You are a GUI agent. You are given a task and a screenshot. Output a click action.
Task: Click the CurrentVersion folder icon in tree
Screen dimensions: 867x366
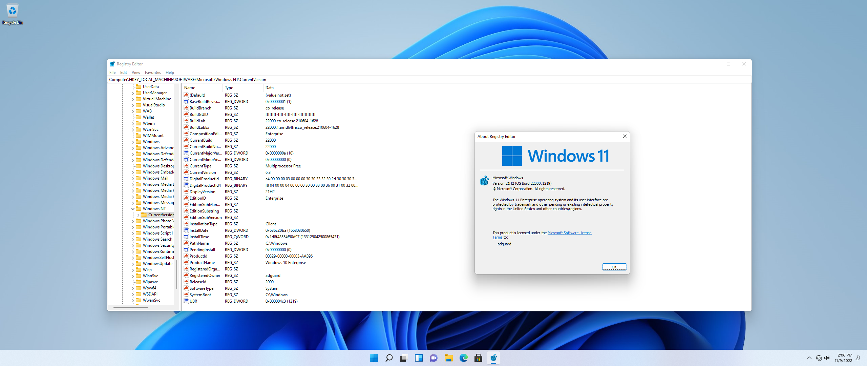pos(144,215)
